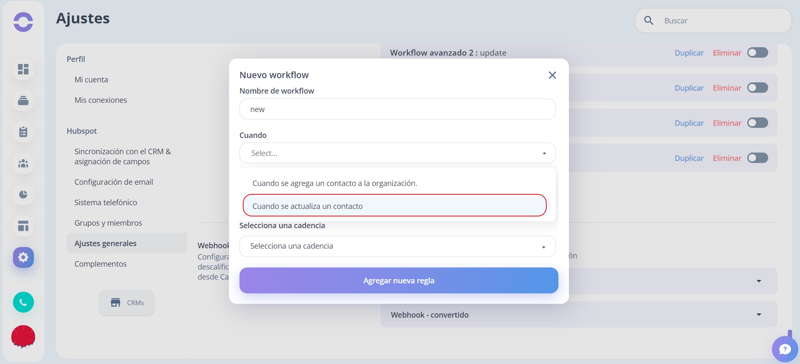This screenshot has height=364, width=800.
Task: Click the settings gear icon in sidebar
Action: (23, 257)
